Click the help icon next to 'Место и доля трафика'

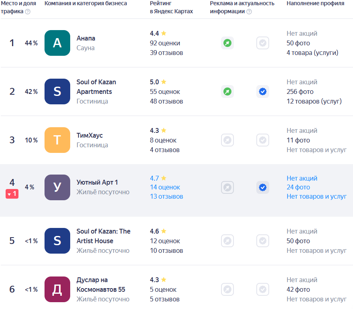[x=28, y=12]
